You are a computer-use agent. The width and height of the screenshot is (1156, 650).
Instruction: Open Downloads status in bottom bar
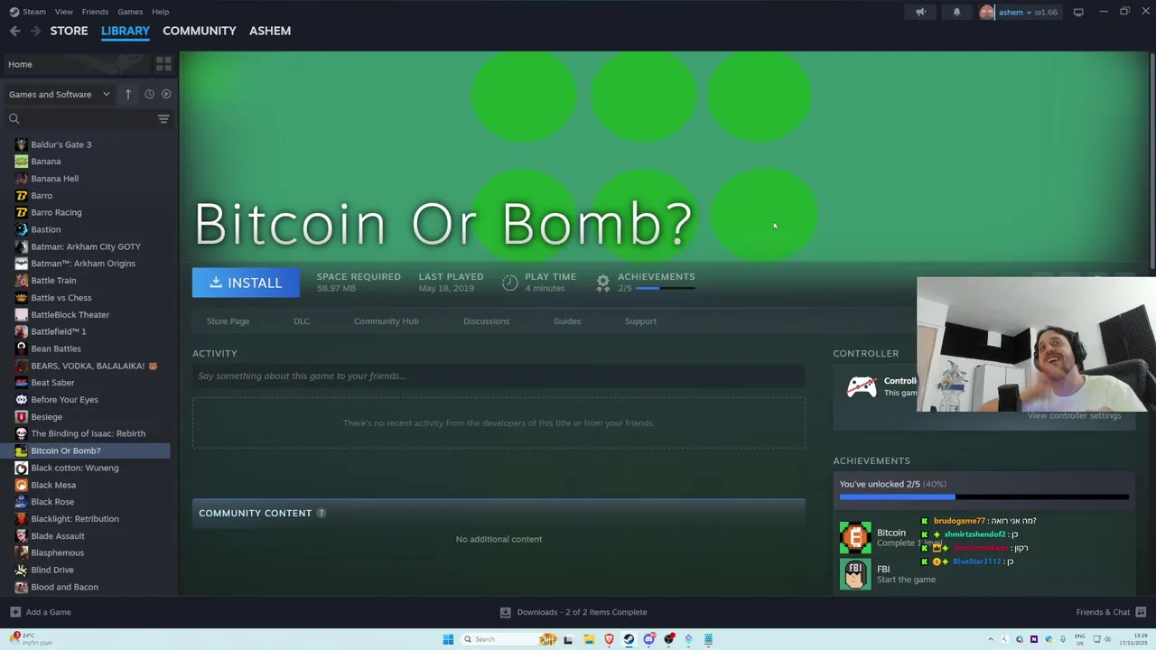coord(573,612)
